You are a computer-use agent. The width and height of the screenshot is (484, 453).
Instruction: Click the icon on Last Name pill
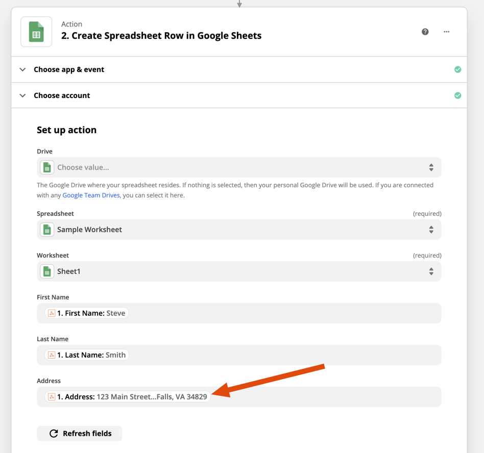click(x=52, y=355)
